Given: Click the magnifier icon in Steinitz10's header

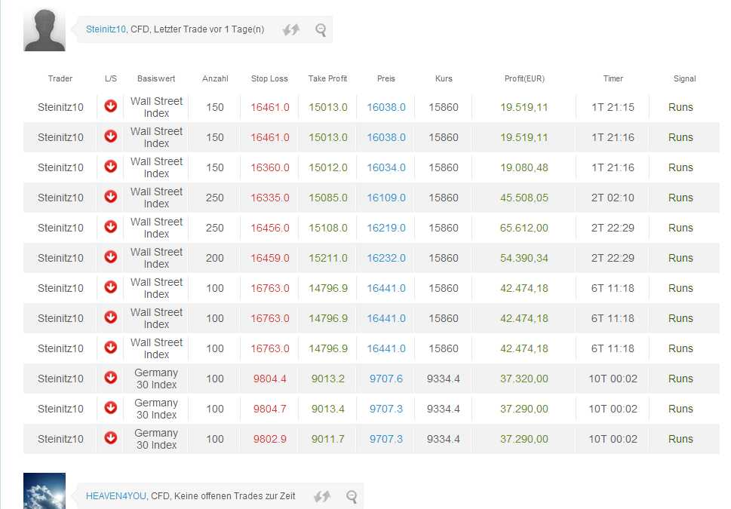Looking at the screenshot, I should 321,30.
